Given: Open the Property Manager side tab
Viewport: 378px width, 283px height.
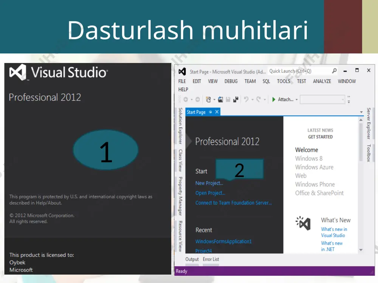Looking at the screenshot, I should click(180, 196).
